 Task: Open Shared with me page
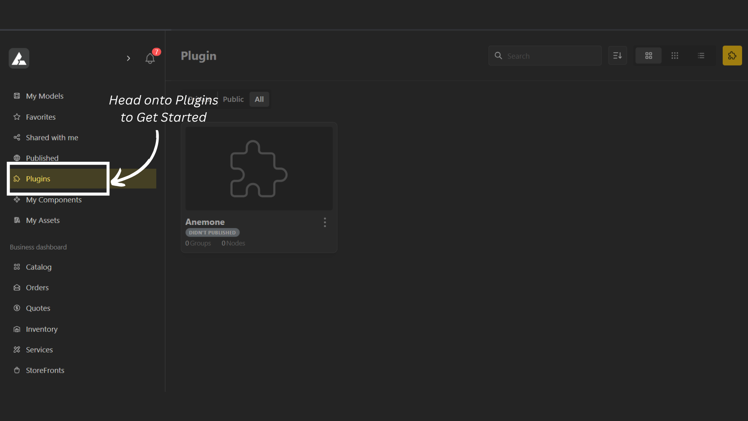pos(52,138)
